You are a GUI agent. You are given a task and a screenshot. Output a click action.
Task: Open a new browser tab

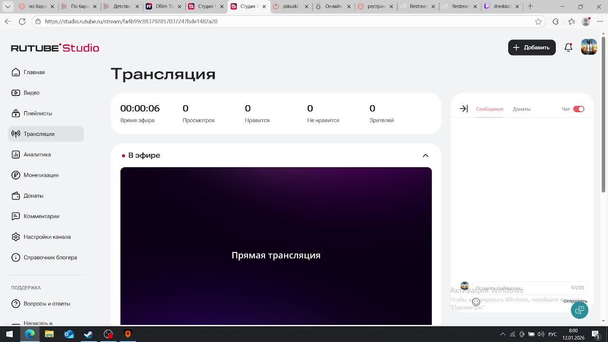(x=530, y=6)
